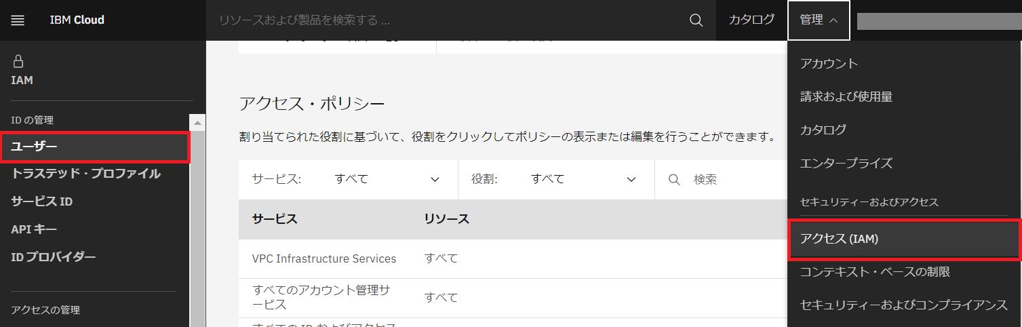The height and width of the screenshot is (327, 1022).
Task: Open API キー in sidebar
Action: (x=34, y=229)
